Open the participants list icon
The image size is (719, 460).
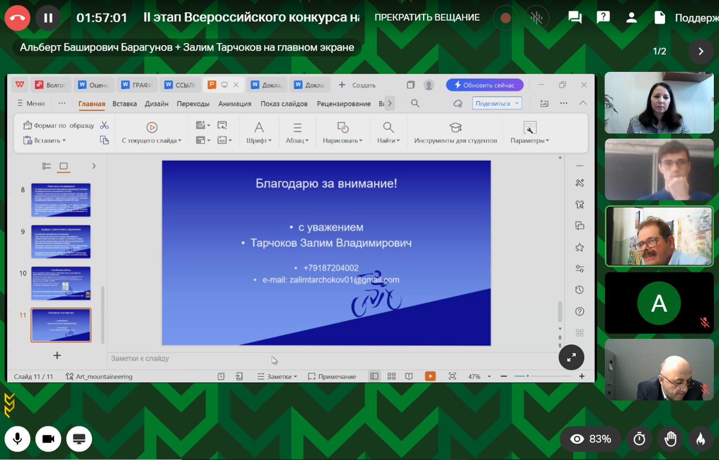(x=631, y=18)
